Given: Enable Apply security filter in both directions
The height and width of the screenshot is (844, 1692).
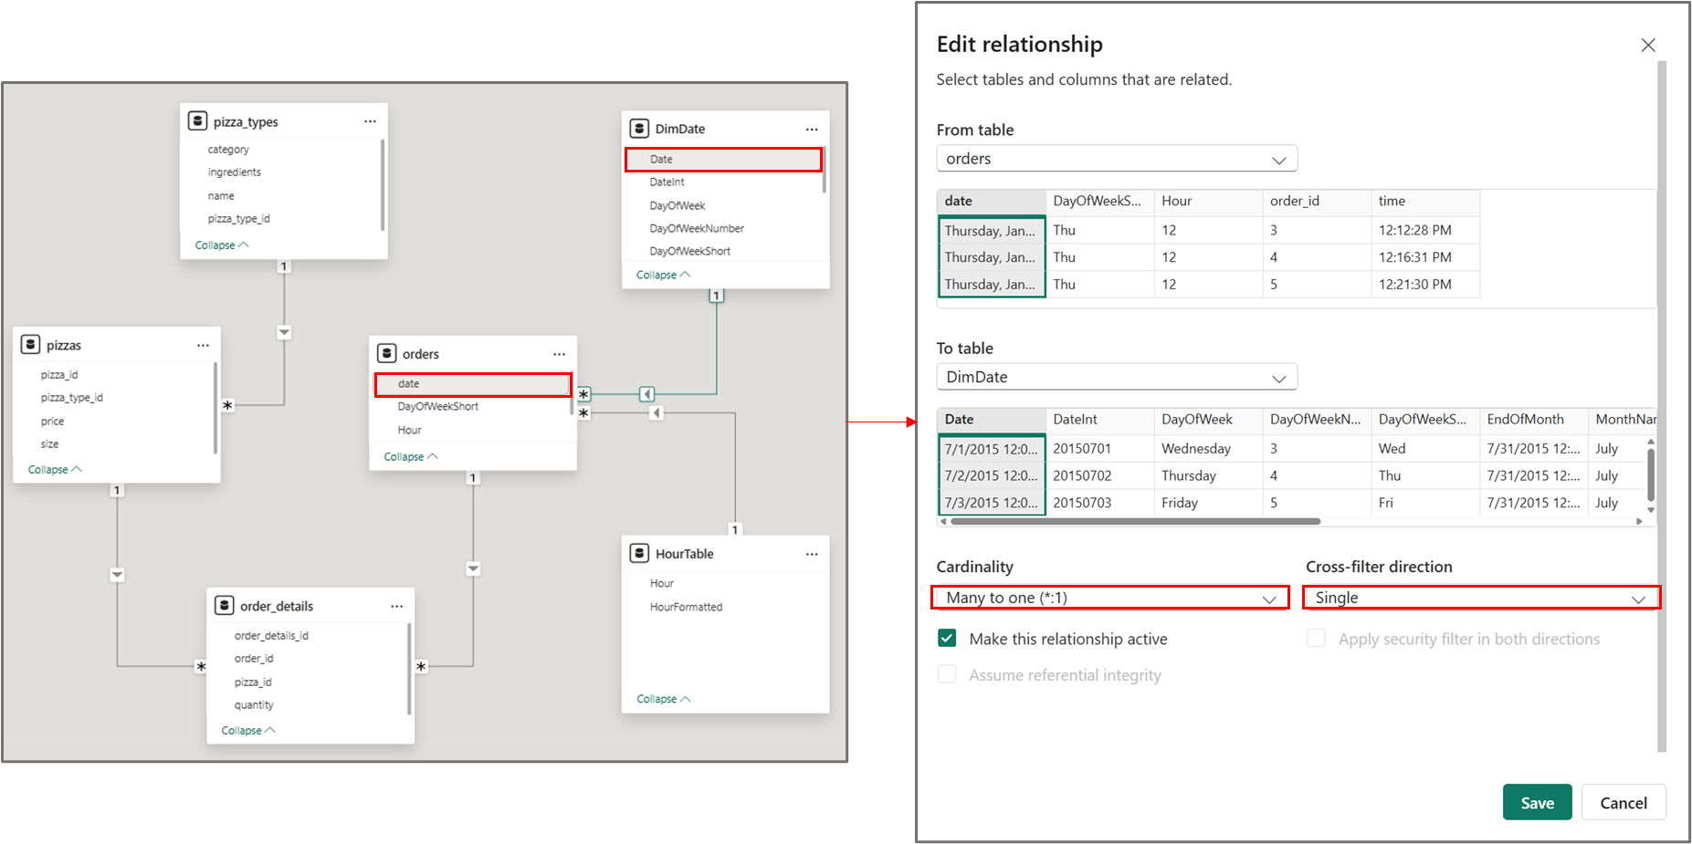Looking at the screenshot, I should point(1316,638).
